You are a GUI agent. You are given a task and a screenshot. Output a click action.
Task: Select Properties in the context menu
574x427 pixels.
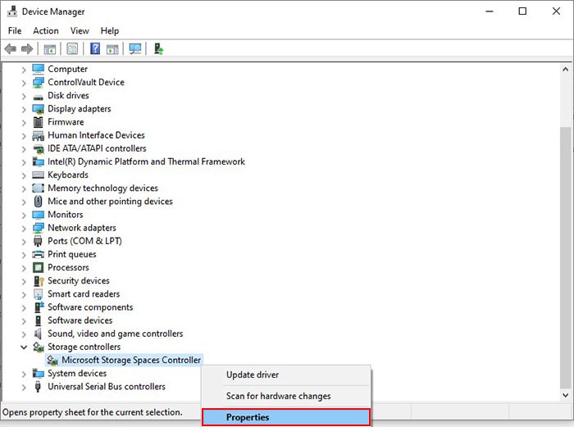286,417
